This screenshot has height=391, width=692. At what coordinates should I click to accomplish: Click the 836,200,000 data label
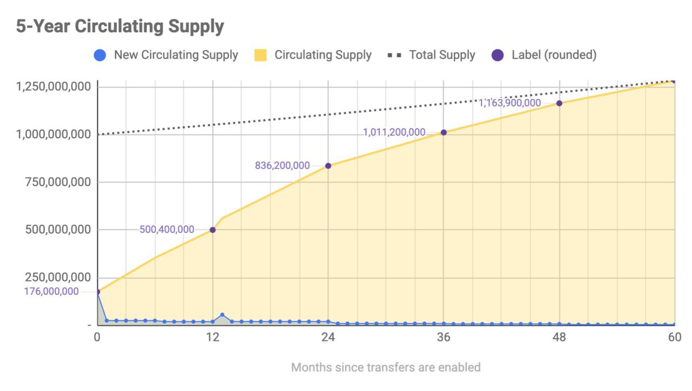[x=282, y=166]
